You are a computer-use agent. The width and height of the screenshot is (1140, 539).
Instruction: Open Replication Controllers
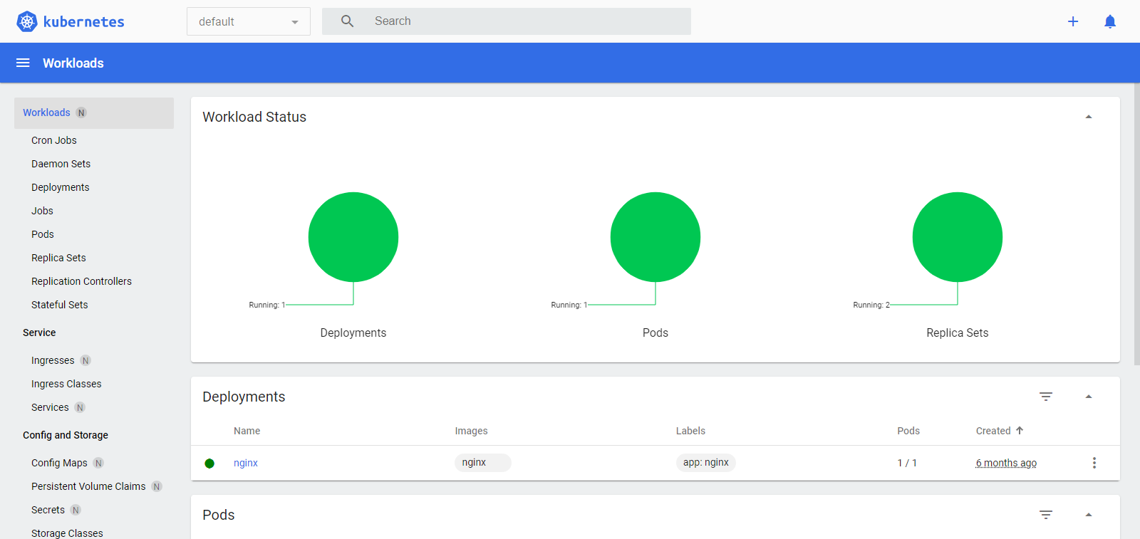(81, 281)
